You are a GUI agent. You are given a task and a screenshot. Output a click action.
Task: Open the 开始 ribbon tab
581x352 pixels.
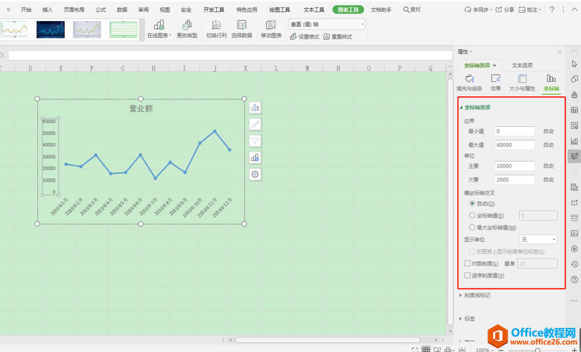pos(26,10)
